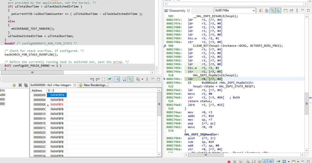Click taskCHECK_FOR_STACK_OVERFLOW(); in source editor
Viewport: 312px width, 163px height.
pyautogui.click(x=31, y=55)
